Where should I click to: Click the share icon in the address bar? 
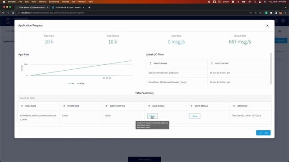(256, 13)
